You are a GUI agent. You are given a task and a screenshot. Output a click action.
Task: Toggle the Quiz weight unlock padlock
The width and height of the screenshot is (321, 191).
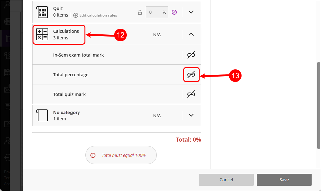click(x=140, y=12)
